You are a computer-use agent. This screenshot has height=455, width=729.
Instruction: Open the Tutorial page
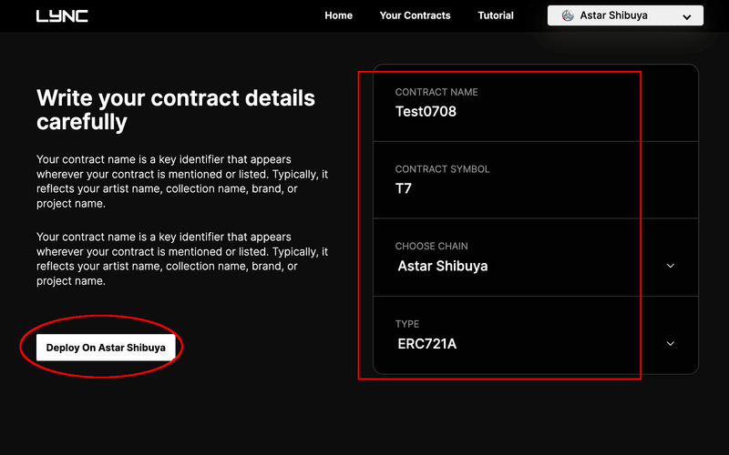(496, 15)
